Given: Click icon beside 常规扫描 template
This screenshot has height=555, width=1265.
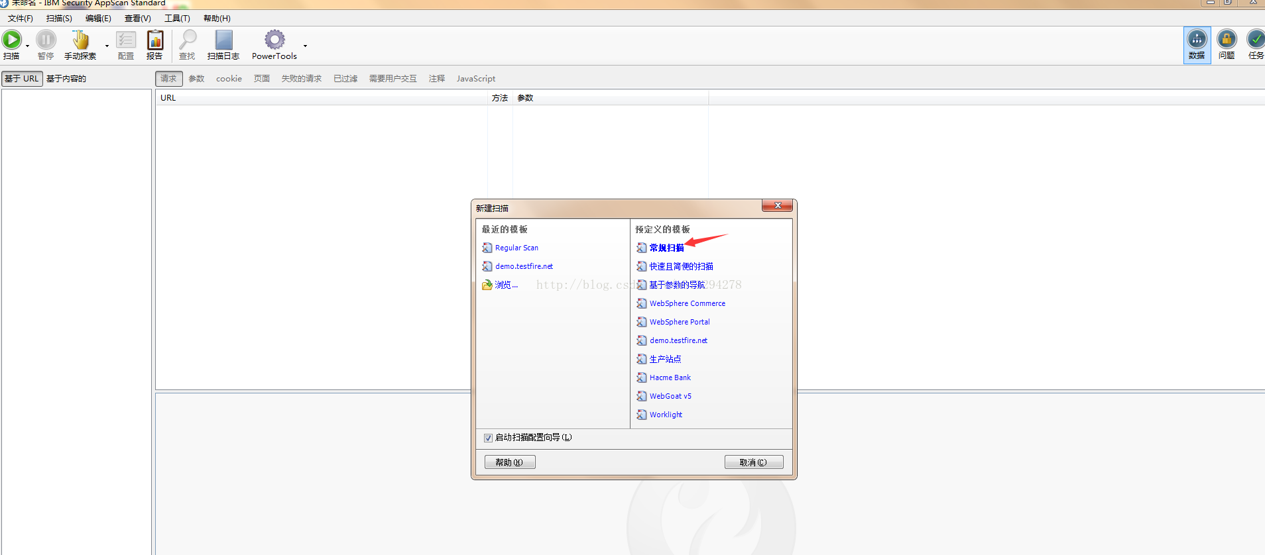Looking at the screenshot, I should (x=642, y=248).
